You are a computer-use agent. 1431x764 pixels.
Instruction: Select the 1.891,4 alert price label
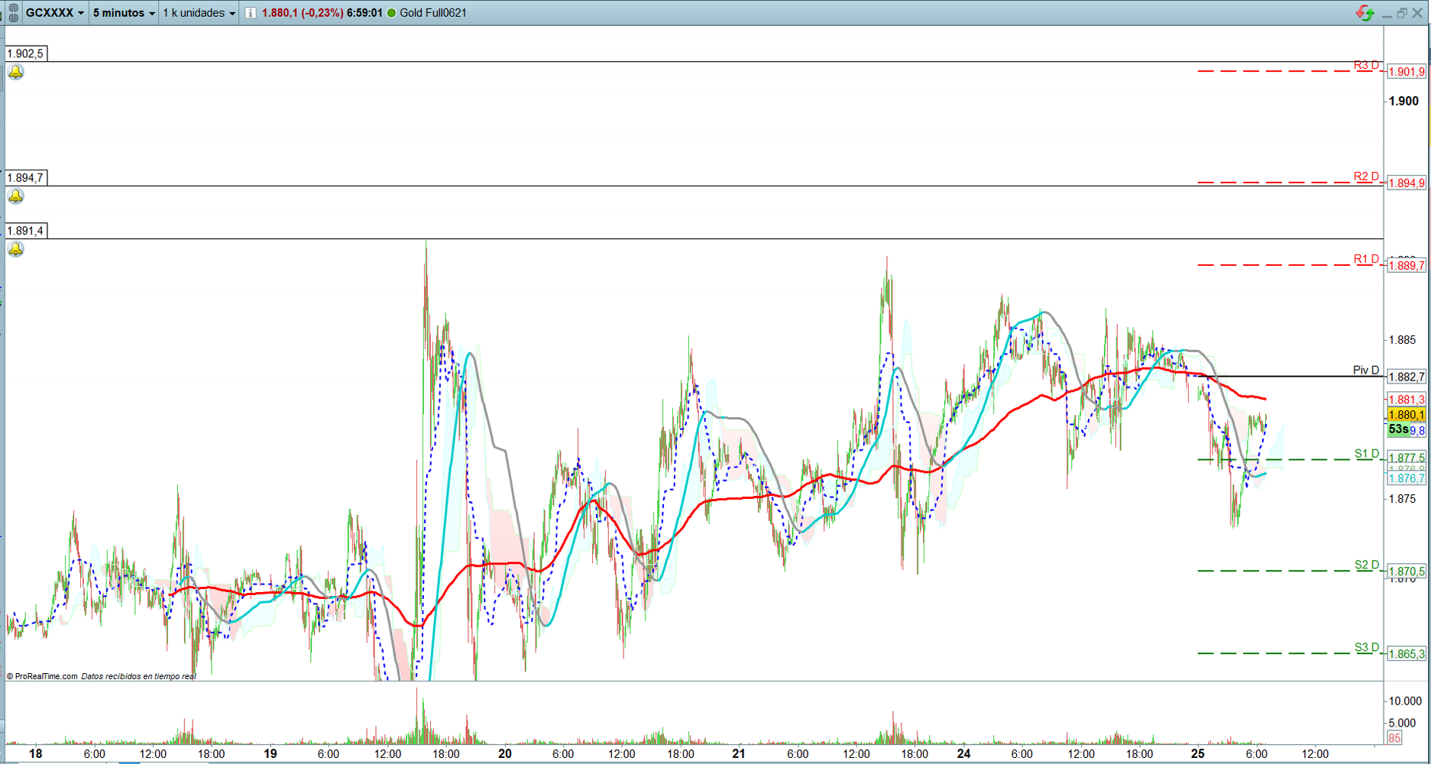click(25, 231)
